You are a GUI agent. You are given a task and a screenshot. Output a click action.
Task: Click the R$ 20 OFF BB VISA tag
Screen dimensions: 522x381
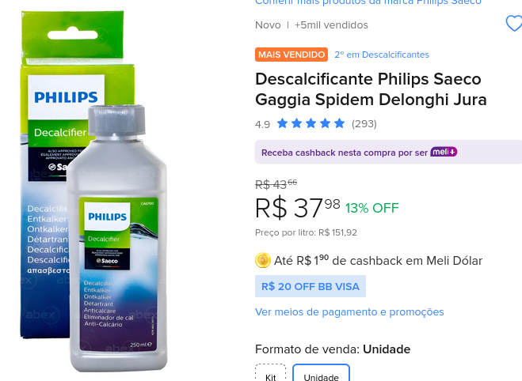point(311,286)
